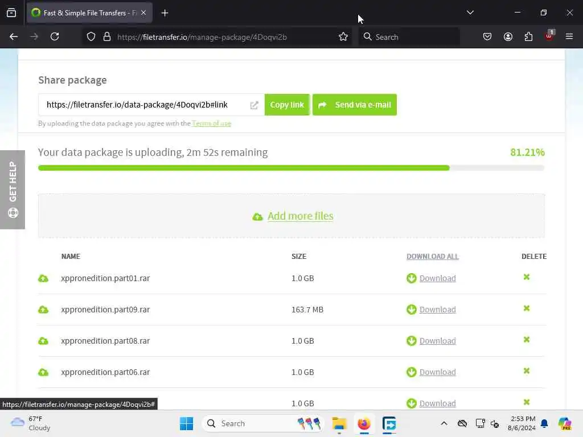Screen dimensions: 583x437
Task: Open File Explorer from taskbar
Action: pyautogui.click(x=339, y=423)
